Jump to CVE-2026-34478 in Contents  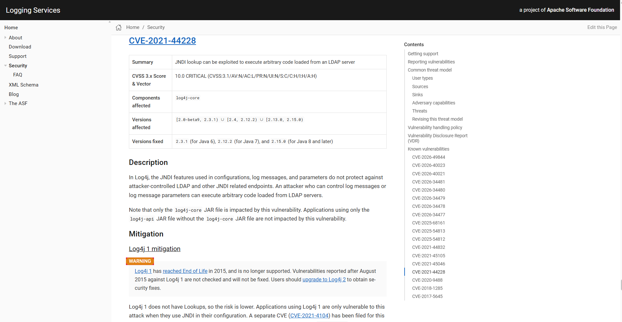click(x=429, y=206)
